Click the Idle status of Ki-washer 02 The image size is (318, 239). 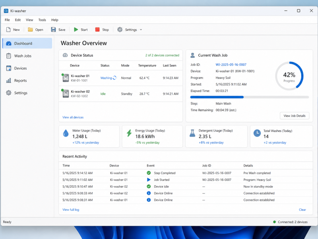pyautogui.click(x=103, y=94)
